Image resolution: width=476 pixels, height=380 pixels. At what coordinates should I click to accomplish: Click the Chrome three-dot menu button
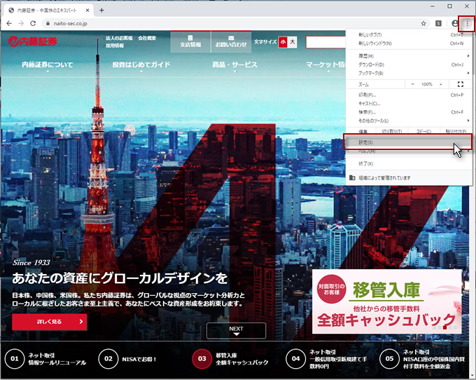coord(467,23)
